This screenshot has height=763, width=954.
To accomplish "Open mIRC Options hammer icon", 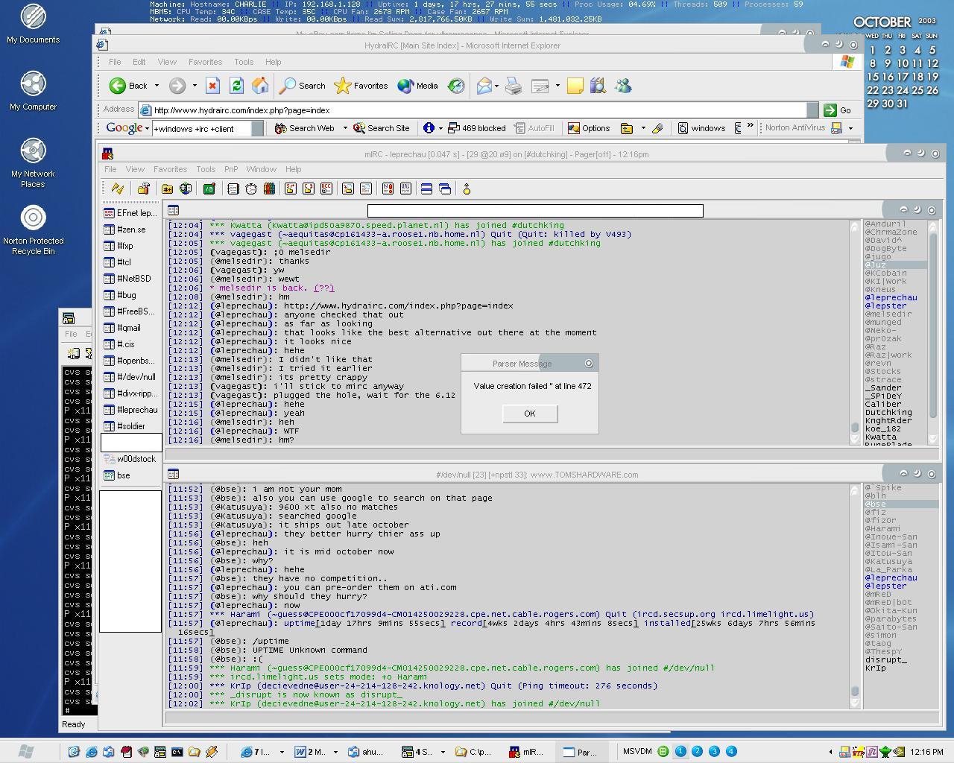I will (x=144, y=189).
